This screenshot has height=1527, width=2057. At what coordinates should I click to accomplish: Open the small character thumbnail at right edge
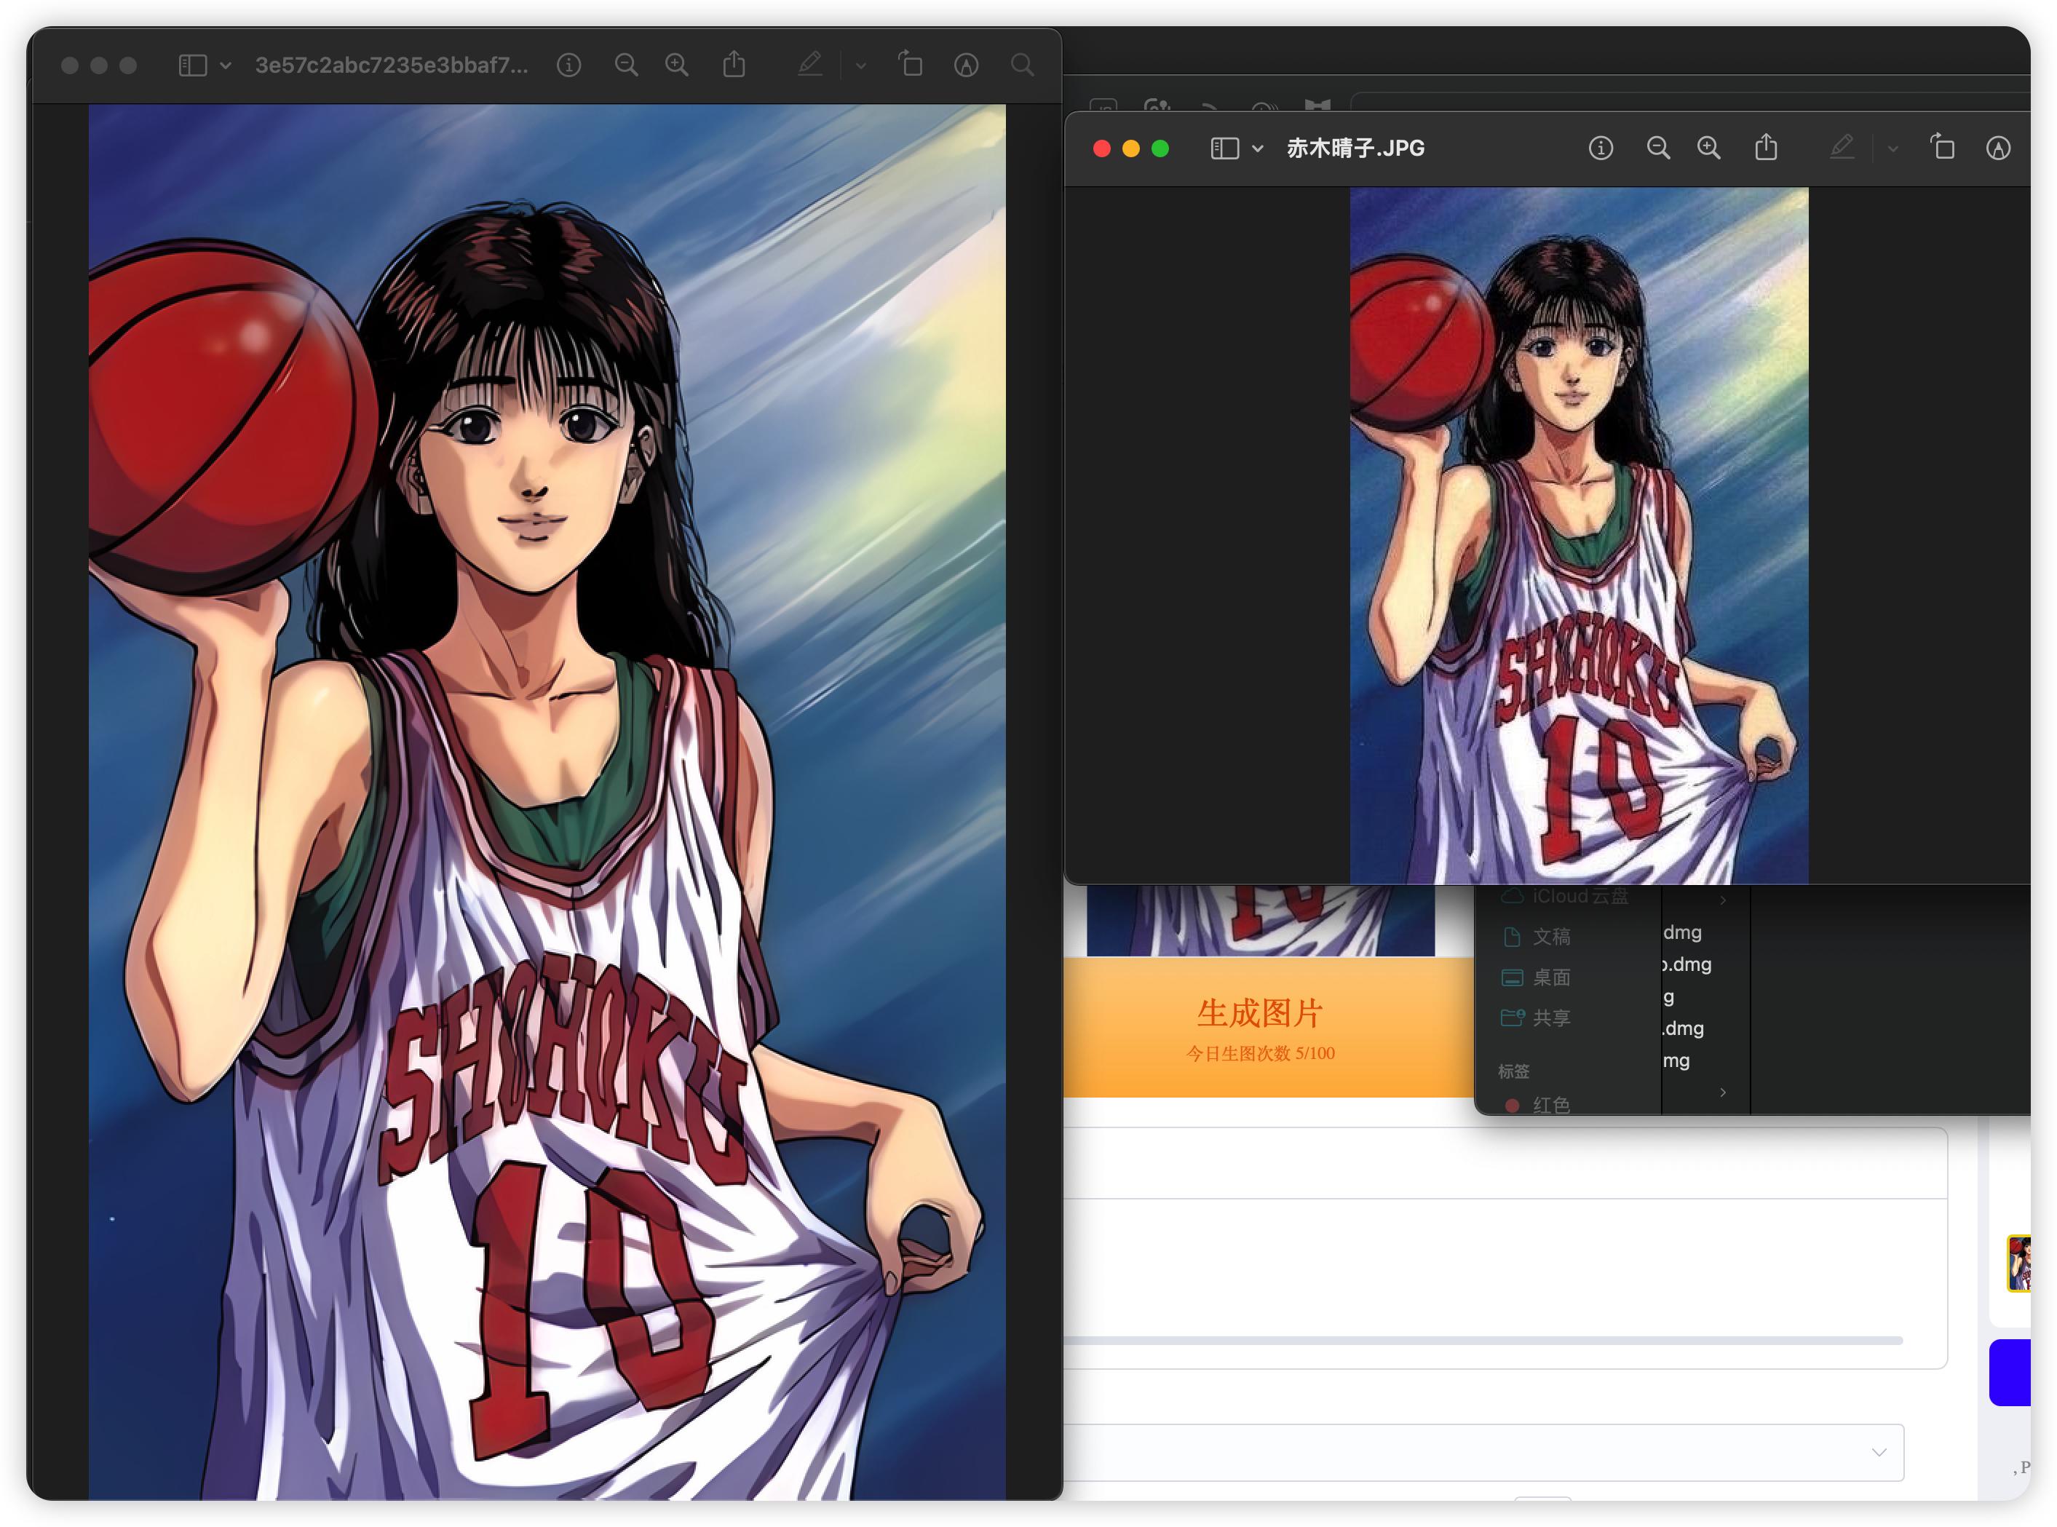(2019, 1263)
